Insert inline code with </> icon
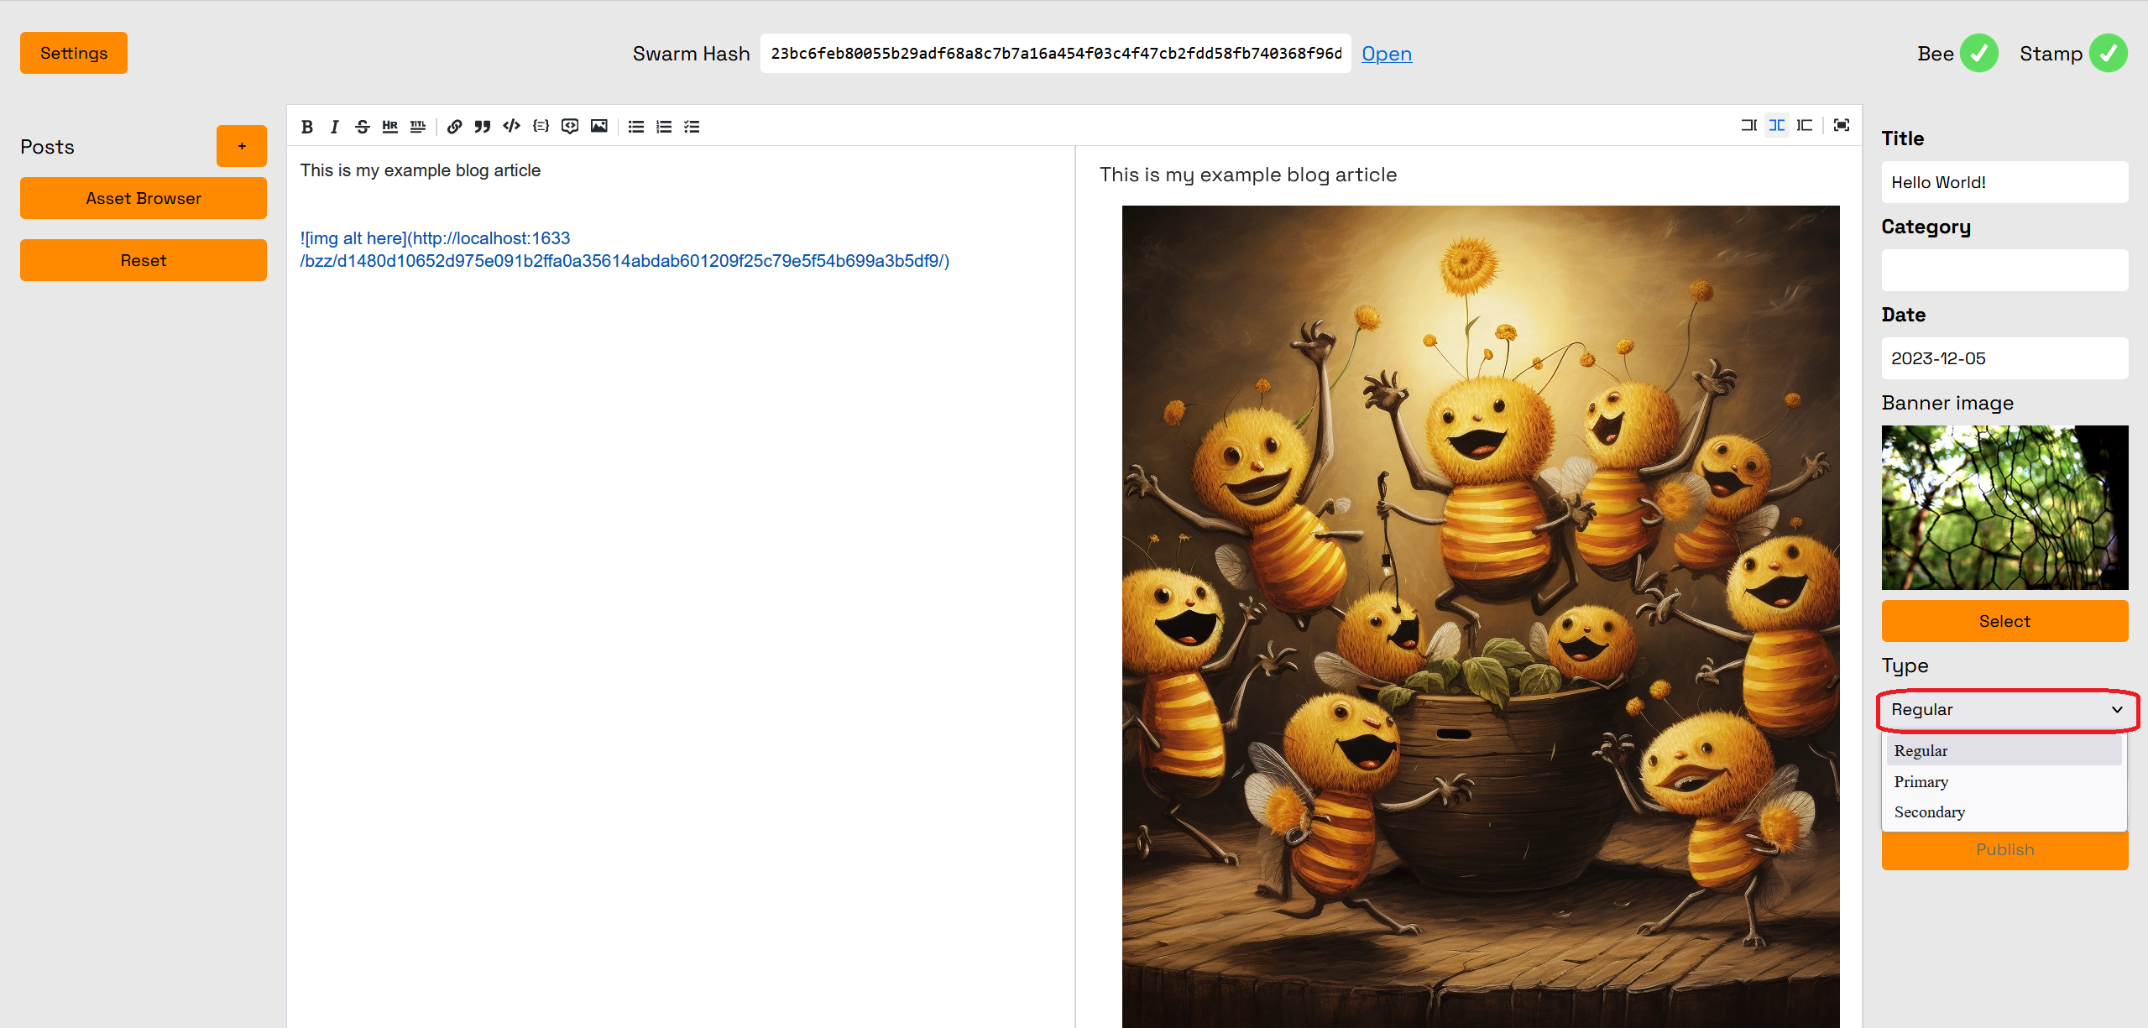Image resolution: width=2148 pixels, height=1028 pixels. 511,127
